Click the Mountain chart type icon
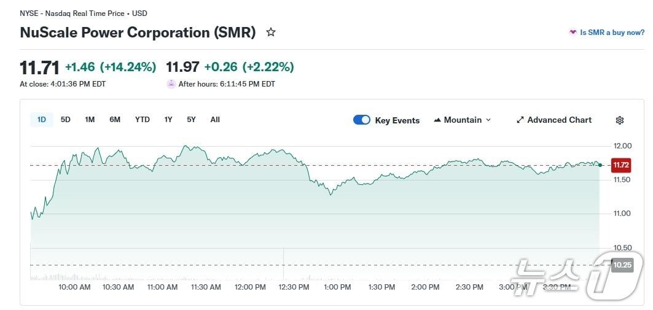653x310 pixels. (437, 120)
